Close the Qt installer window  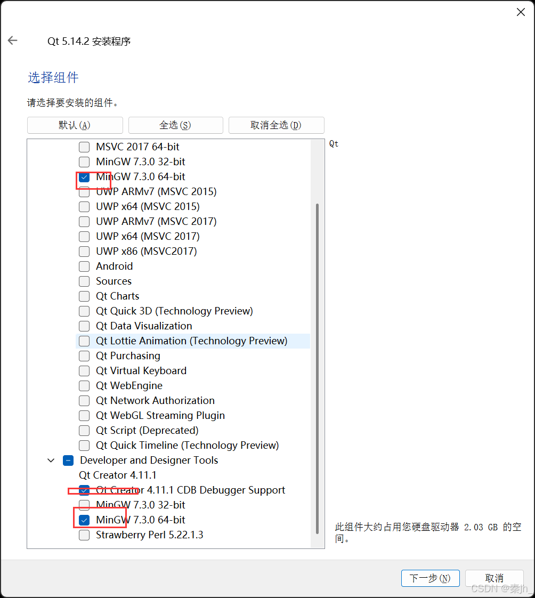click(x=521, y=12)
